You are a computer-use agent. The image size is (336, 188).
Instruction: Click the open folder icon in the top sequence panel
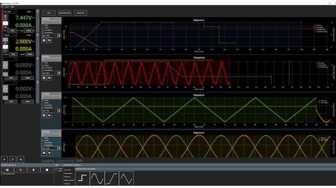click(x=48, y=41)
